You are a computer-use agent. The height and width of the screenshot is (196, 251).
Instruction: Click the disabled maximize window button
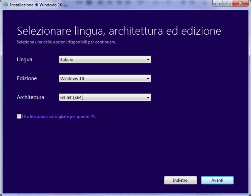(227, 3)
